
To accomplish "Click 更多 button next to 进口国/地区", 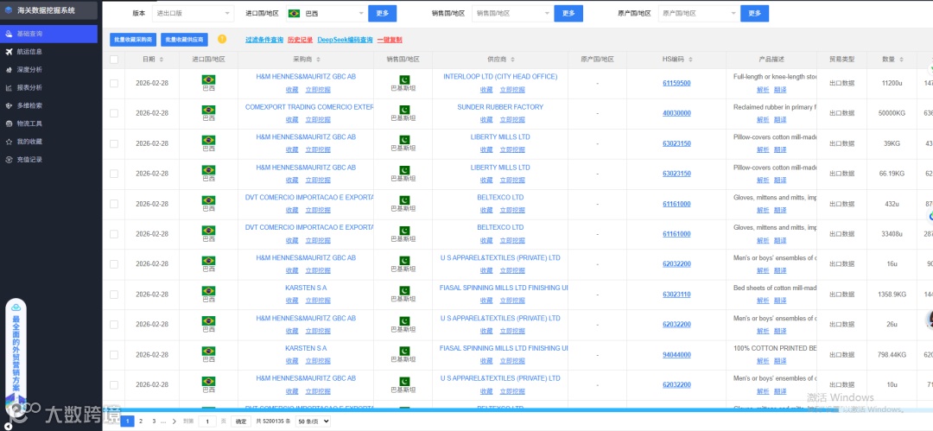I will click(382, 13).
